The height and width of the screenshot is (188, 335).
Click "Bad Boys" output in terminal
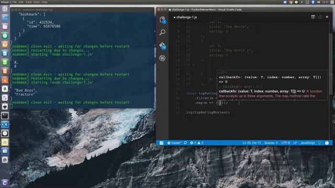click(26, 90)
